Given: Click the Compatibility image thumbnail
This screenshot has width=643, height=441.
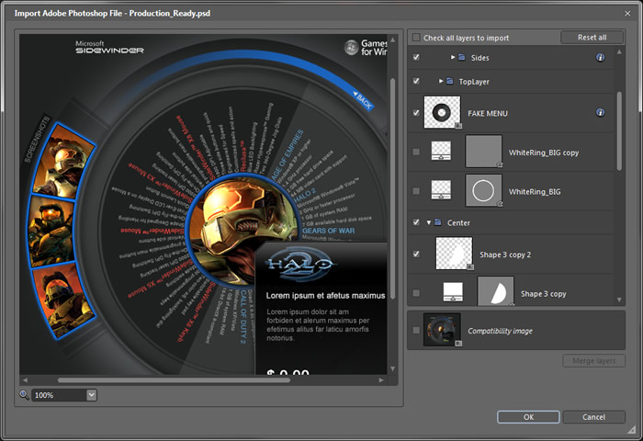Looking at the screenshot, I should 442,330.
